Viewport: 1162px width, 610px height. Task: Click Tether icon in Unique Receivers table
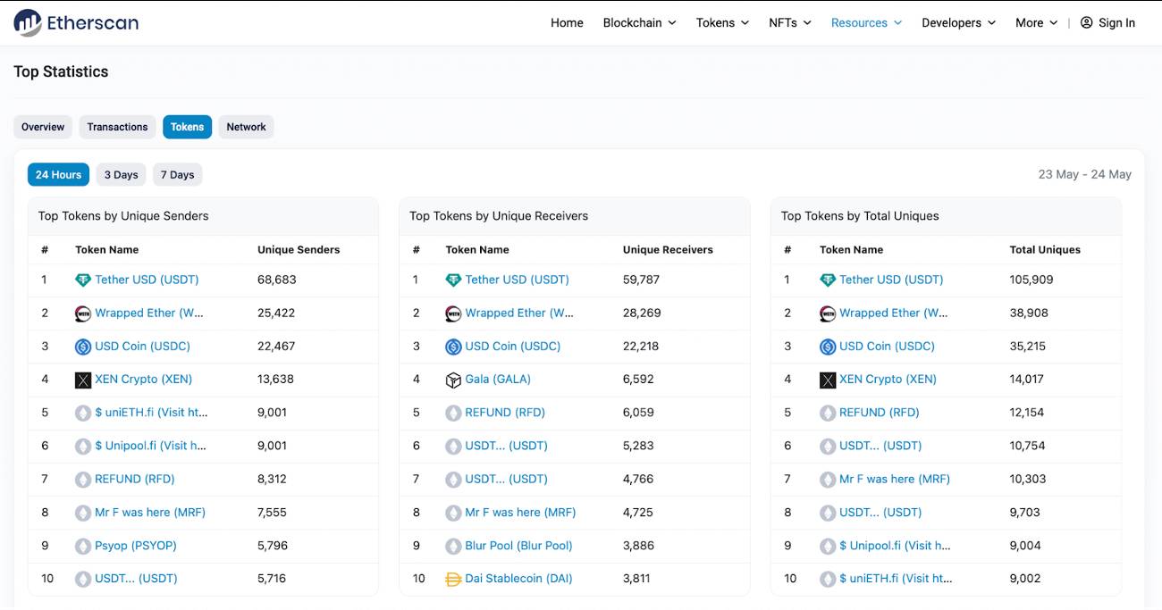[x=453, y=280]
